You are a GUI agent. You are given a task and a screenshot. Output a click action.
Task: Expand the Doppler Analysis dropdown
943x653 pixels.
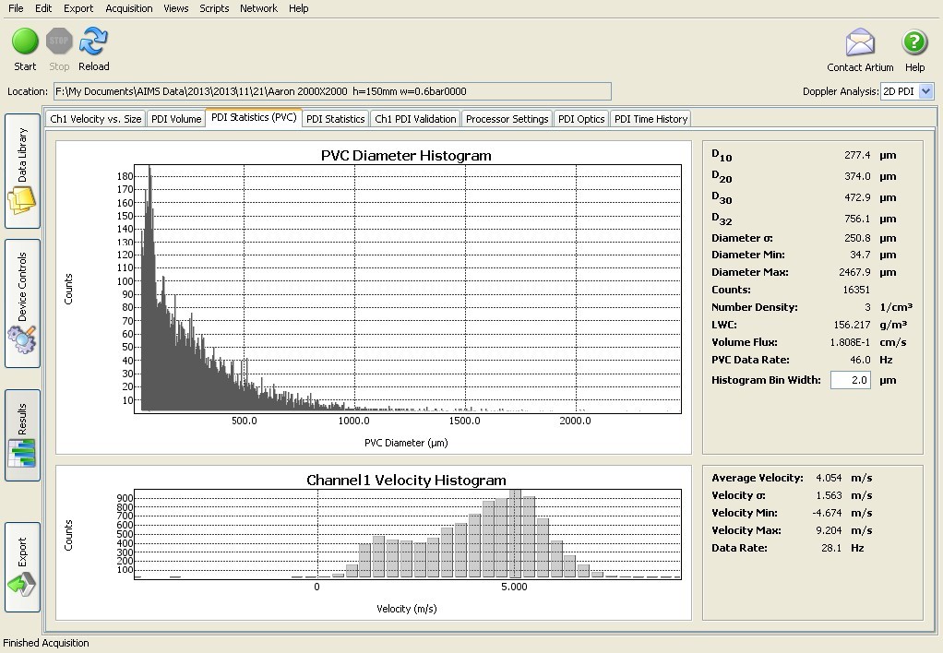[925, 91]
